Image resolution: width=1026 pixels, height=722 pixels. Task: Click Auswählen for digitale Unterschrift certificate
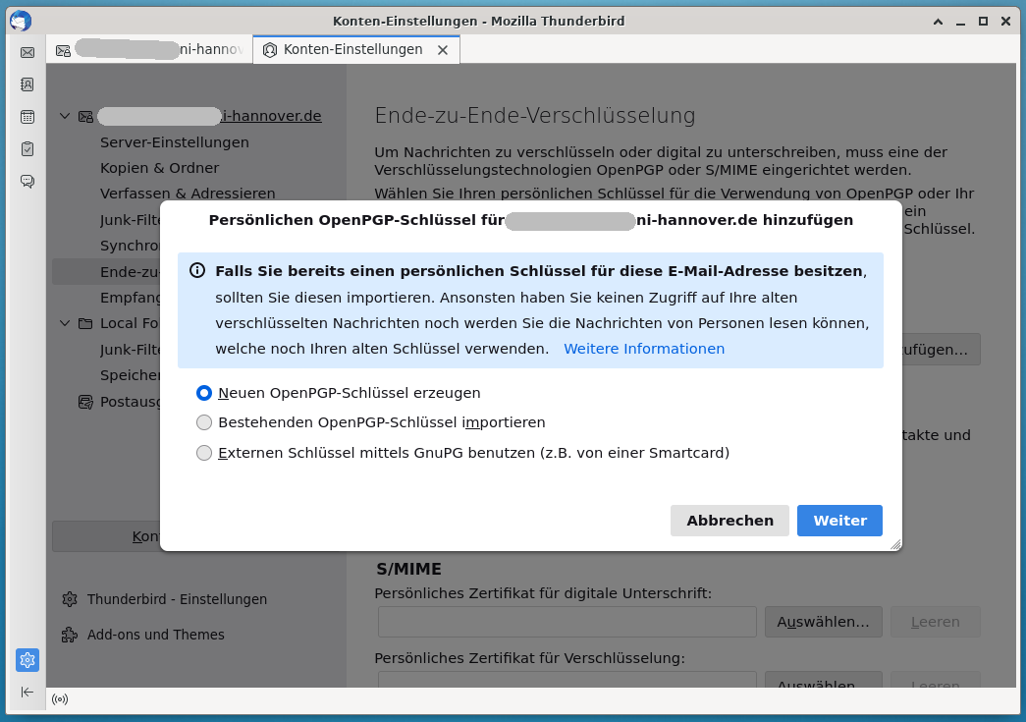823,622
